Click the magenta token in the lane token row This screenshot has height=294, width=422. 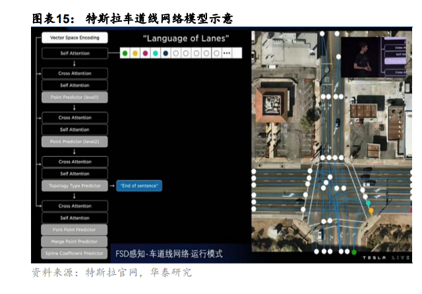145,53
